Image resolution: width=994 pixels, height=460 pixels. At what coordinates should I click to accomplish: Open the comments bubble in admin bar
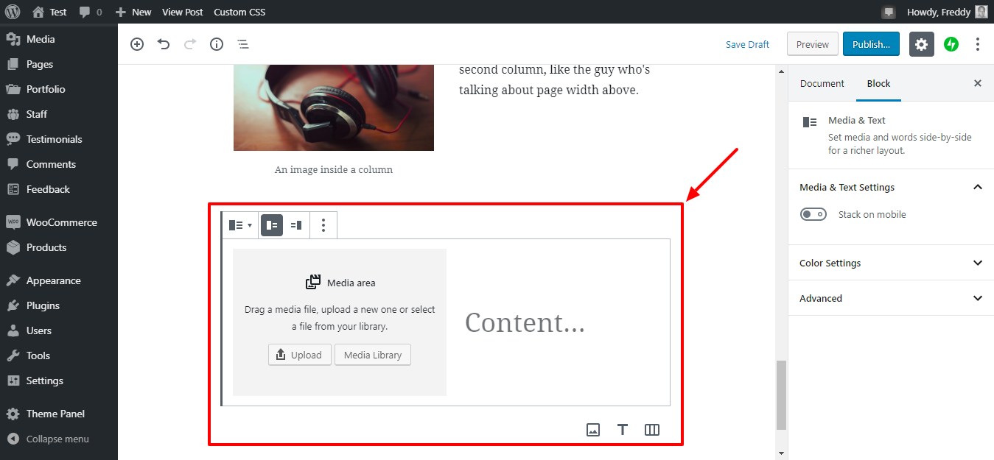[91, 12]
